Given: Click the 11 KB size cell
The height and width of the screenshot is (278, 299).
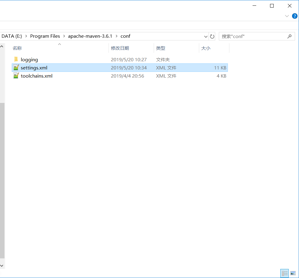Looking at the screenshot, I should point(220,68).
